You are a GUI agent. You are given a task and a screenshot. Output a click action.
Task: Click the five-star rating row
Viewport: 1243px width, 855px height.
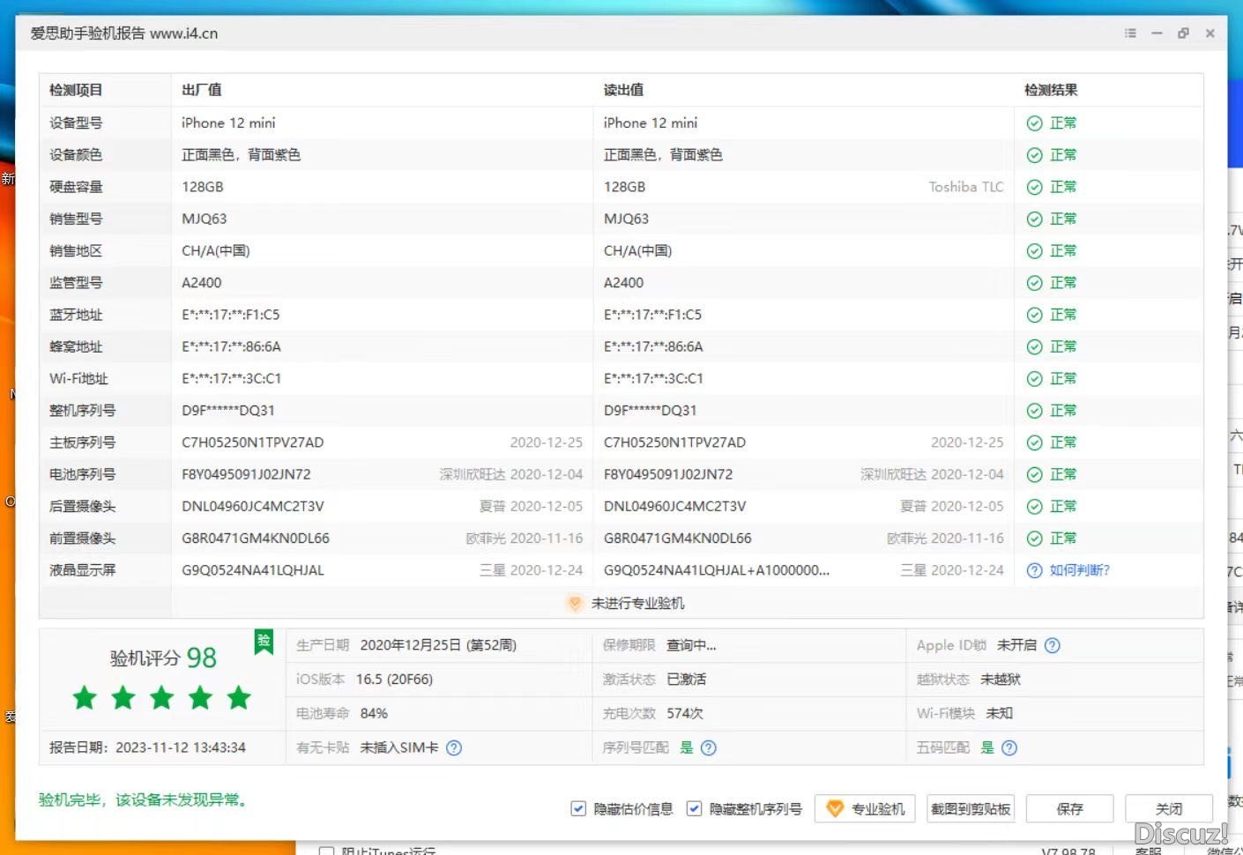(162, 698)
